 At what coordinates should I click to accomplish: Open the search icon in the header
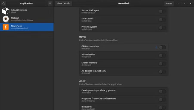[x=4, y=4]
